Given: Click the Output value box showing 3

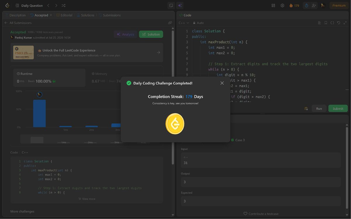Looking at the screenshot, I should 261,182.
